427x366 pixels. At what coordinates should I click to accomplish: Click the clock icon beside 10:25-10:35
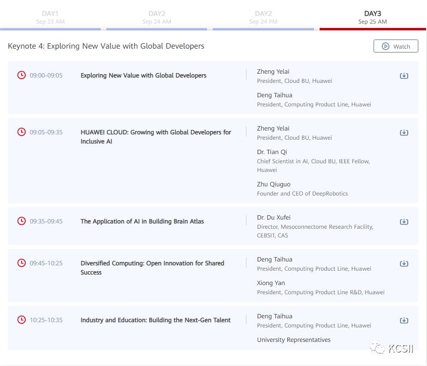pyautogui.click(x=22, y=320)
